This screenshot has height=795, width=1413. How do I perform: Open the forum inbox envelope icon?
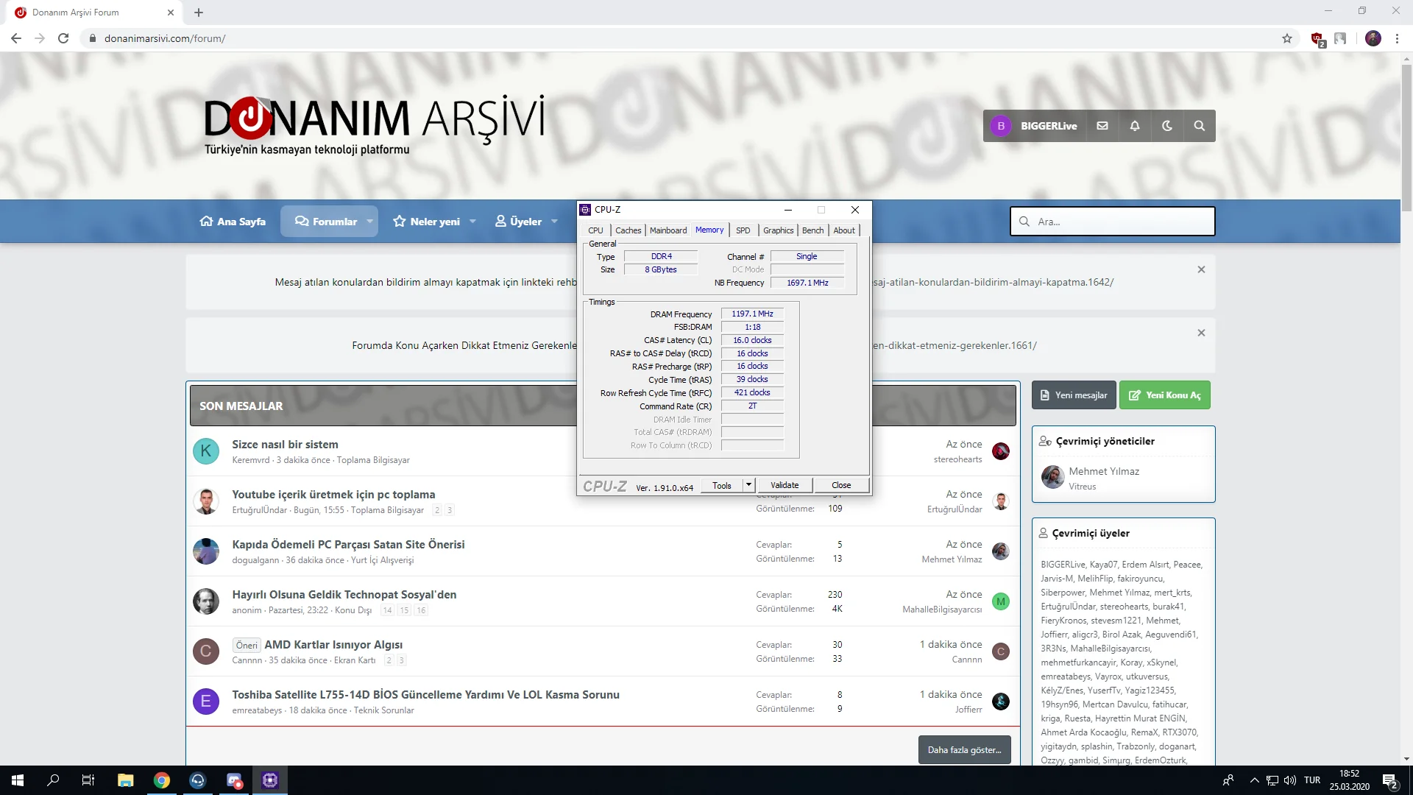tap(1102, 126)
